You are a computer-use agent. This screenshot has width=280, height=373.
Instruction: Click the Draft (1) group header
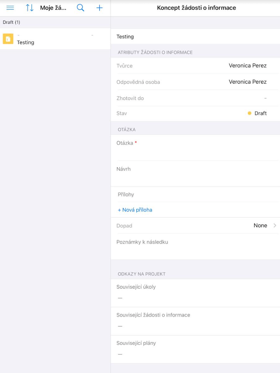tap(11, 22)
